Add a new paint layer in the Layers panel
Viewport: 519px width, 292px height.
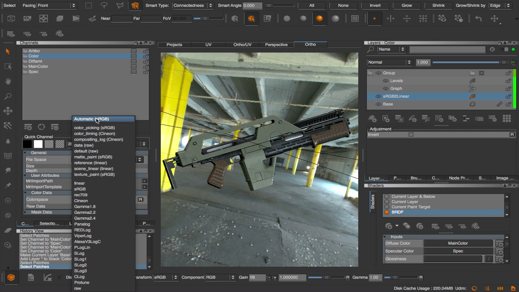pos(372,118)
